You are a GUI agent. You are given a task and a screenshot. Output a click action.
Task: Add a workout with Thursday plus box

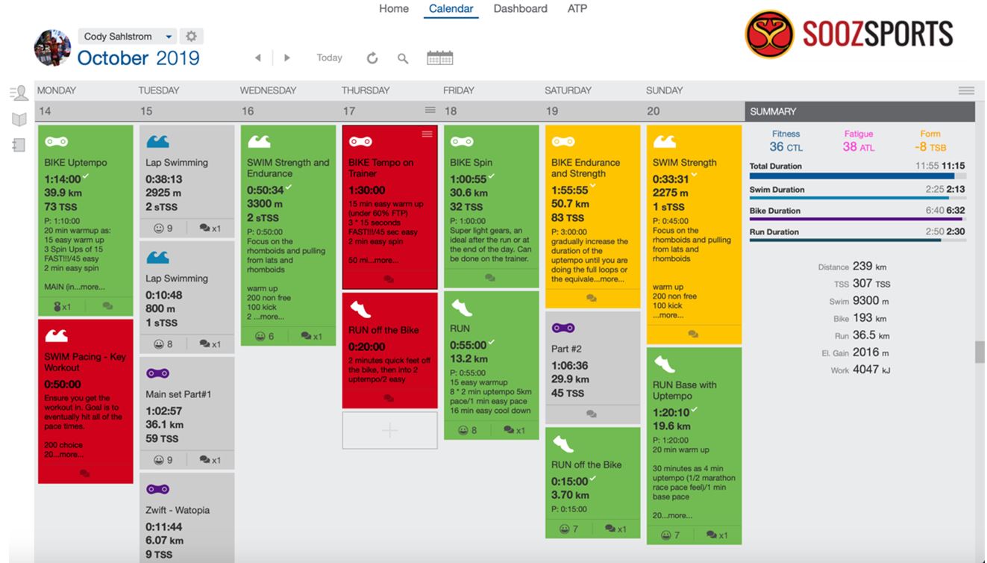point(389,430)
